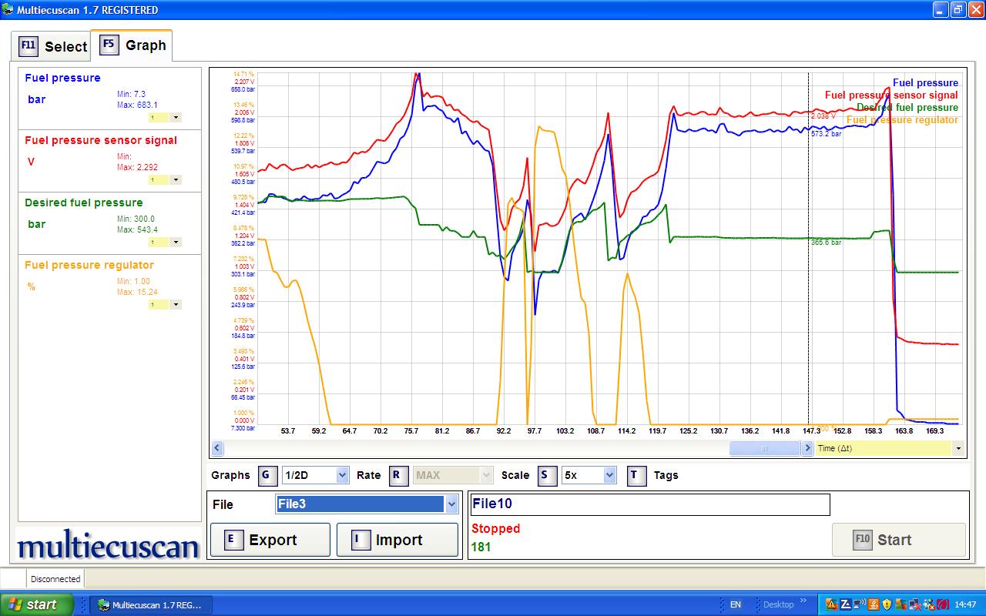This screenshot has width=986, height=616.
Task: Click the Stopped status text
Action: click(496, 528)
